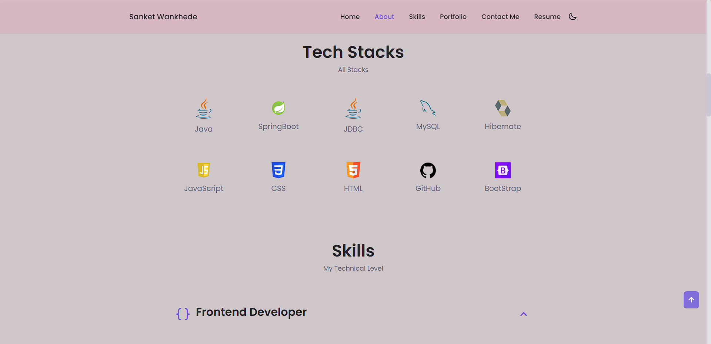This screenshot has width=711, height=344.
Task: Click the Contact Me link
Action: pos(500,16)
